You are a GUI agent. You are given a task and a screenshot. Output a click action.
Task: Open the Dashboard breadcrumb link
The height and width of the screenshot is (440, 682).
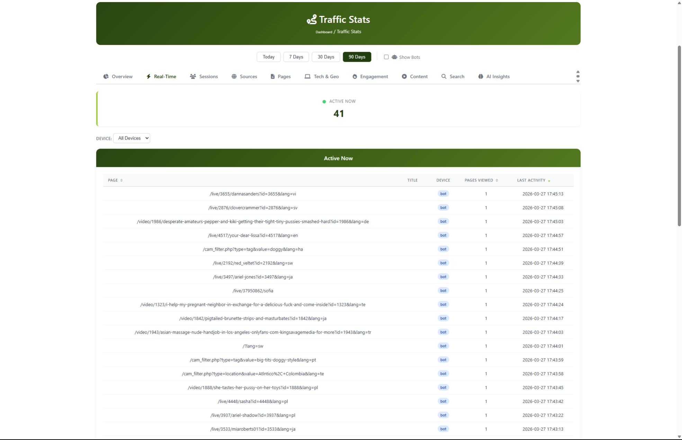click(x=324, y=32)
